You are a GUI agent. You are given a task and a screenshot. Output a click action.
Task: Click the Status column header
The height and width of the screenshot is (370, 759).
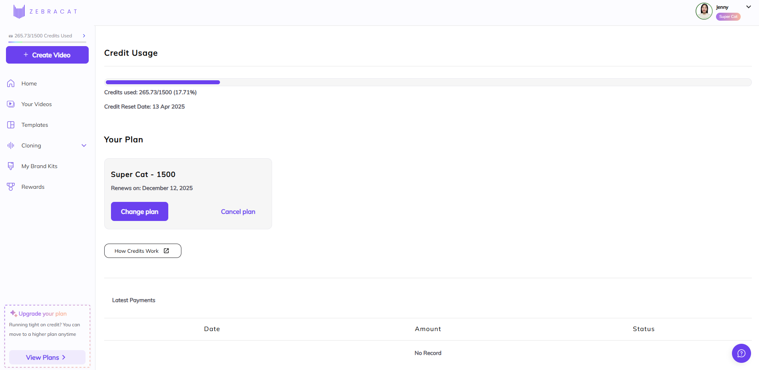click(644, 329)
